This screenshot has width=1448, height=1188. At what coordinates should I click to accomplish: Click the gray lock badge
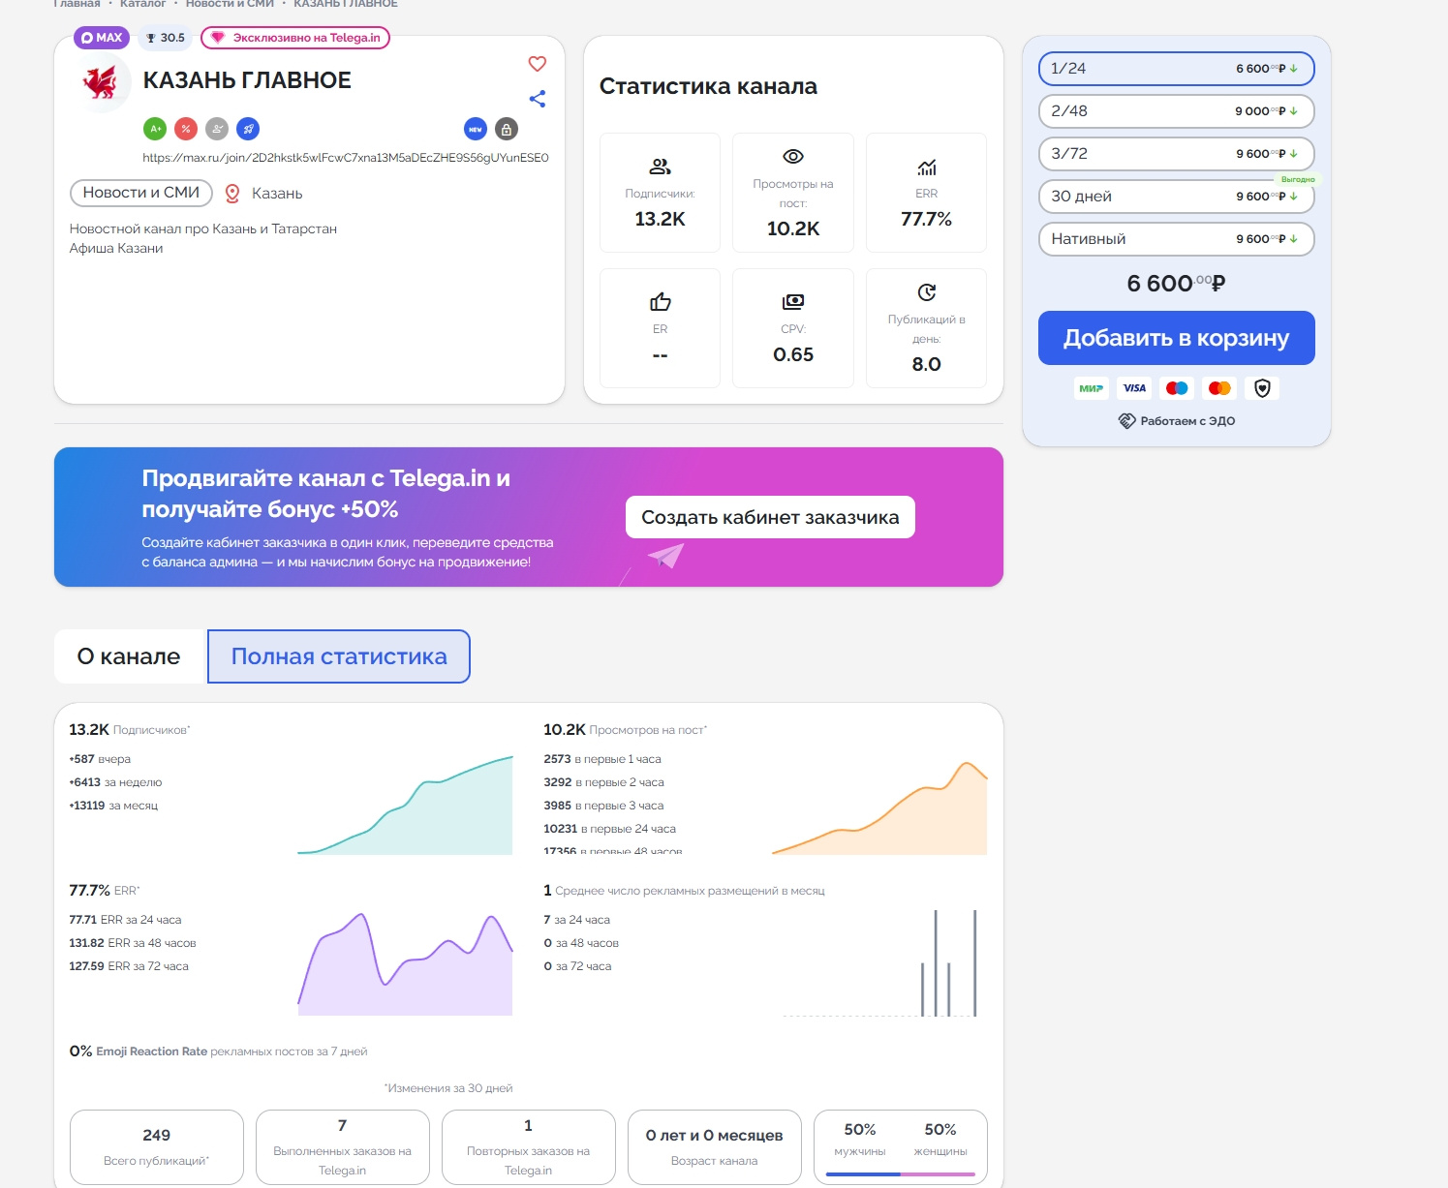507,129
